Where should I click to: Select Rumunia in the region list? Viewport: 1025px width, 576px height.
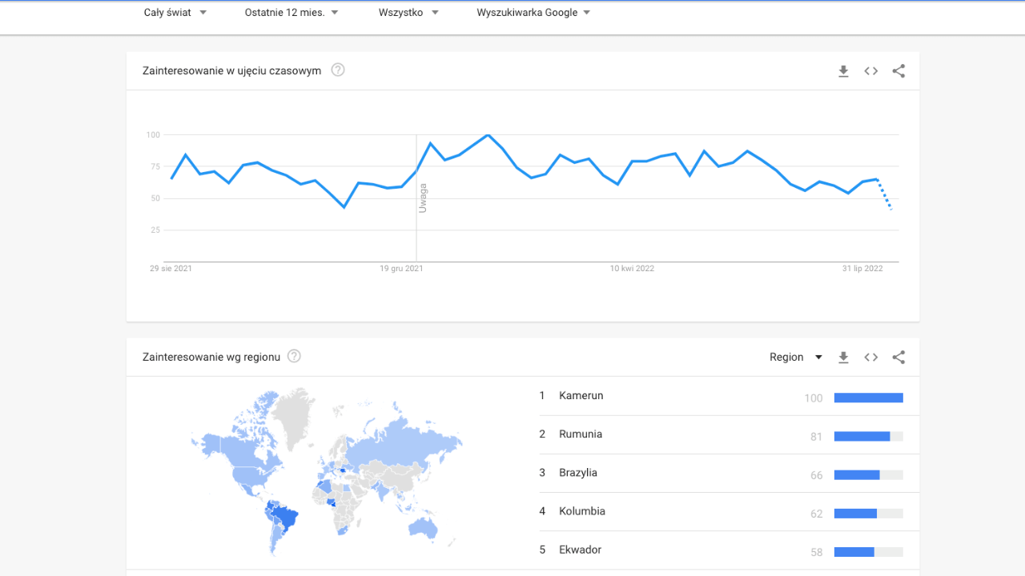(x=581, y=434)
